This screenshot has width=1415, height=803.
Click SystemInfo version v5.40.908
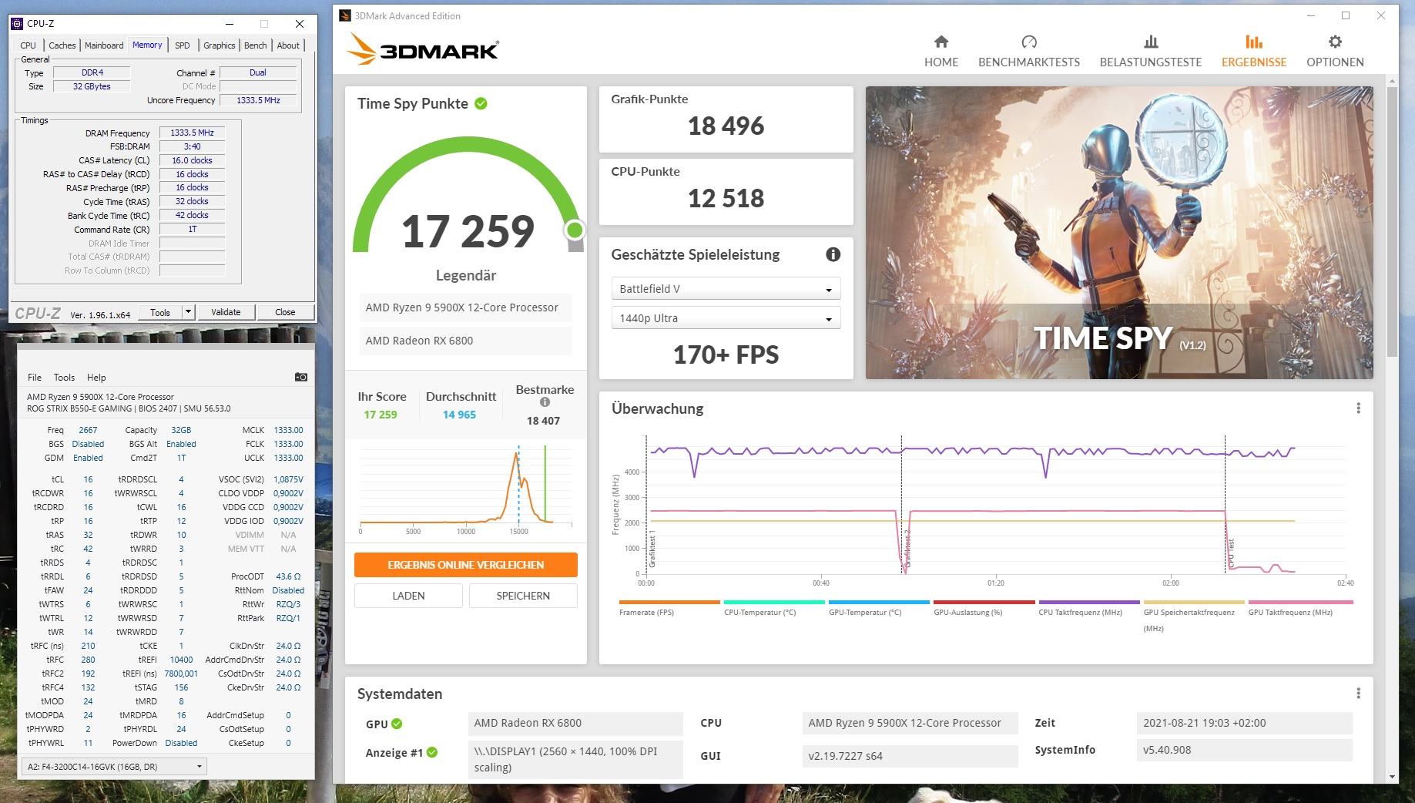(x=1244, y=750)
